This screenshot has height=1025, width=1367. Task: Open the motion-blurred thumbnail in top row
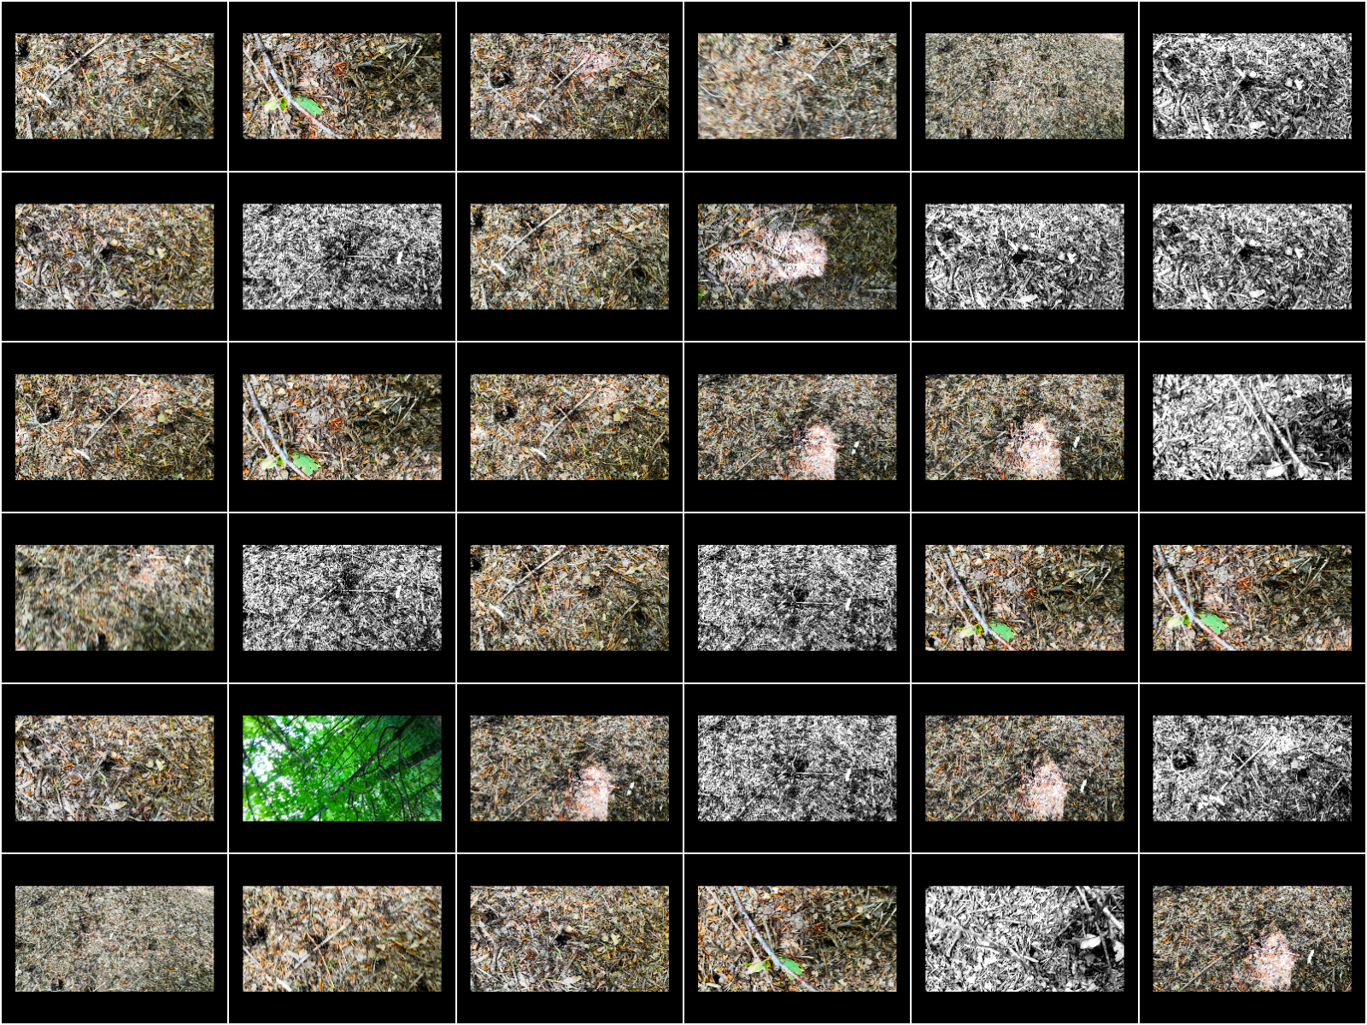pos(797,86)
